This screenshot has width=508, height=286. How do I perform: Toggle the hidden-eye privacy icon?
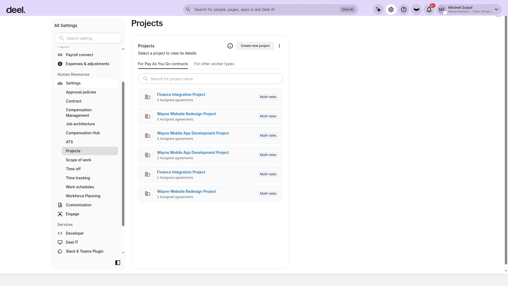coord(416,10)
